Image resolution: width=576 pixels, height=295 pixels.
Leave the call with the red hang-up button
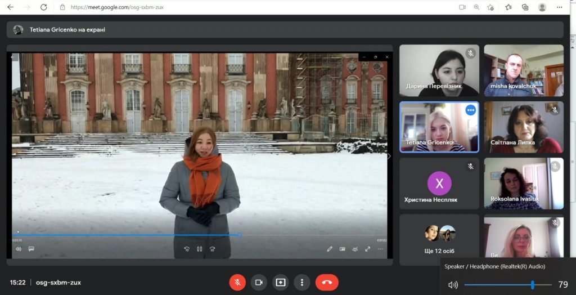tap(327, 283)
